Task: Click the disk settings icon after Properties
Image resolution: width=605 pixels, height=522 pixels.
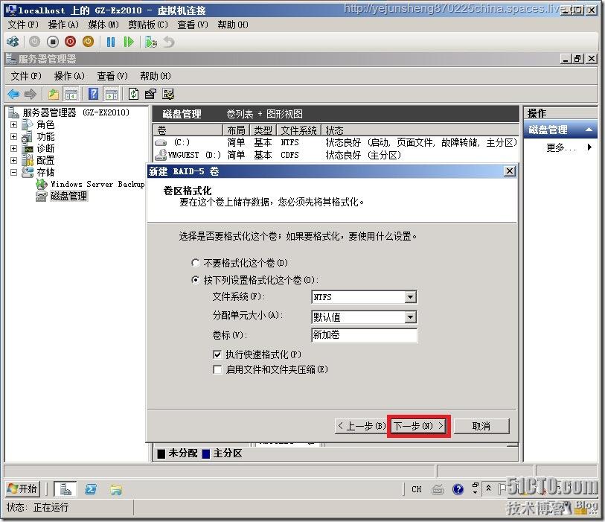Action: click(168, 94)
